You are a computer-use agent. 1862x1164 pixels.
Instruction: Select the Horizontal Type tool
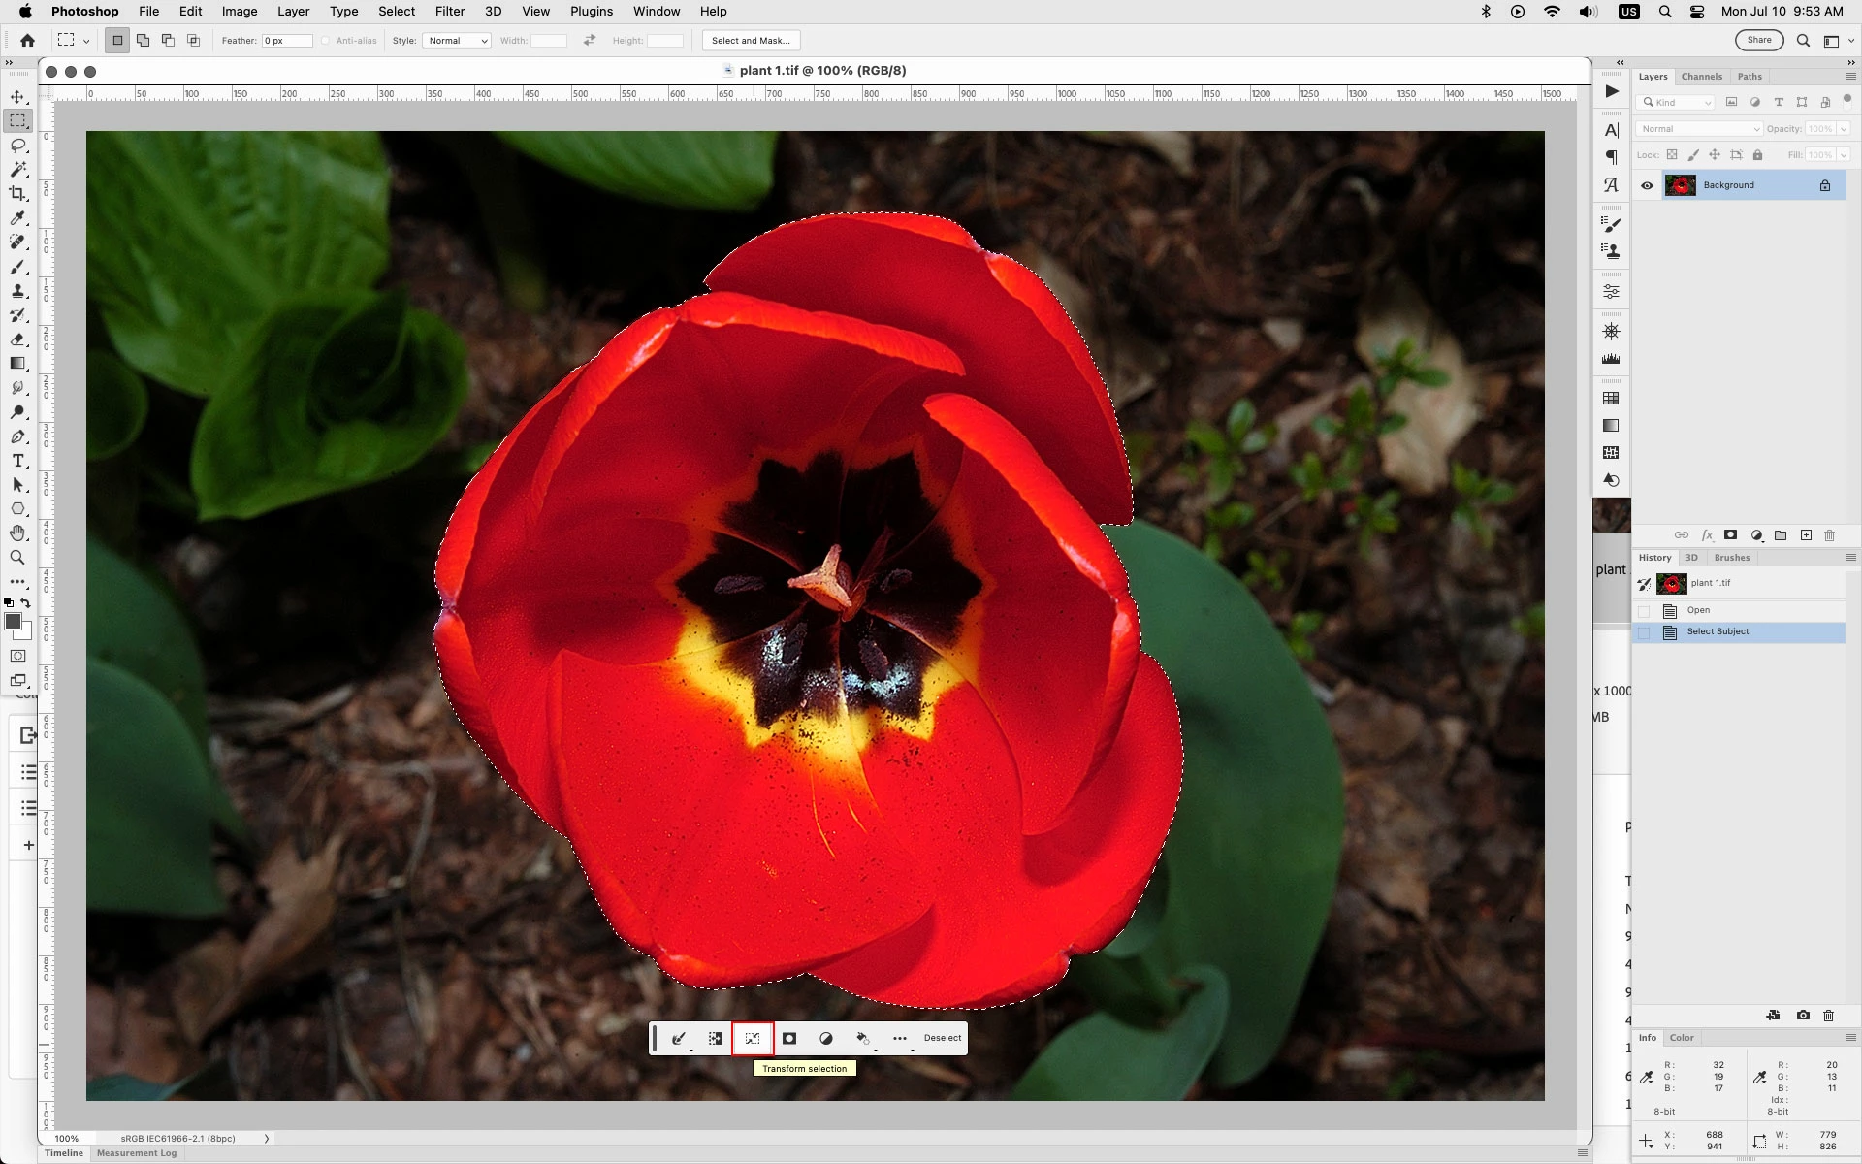point(17,461)
